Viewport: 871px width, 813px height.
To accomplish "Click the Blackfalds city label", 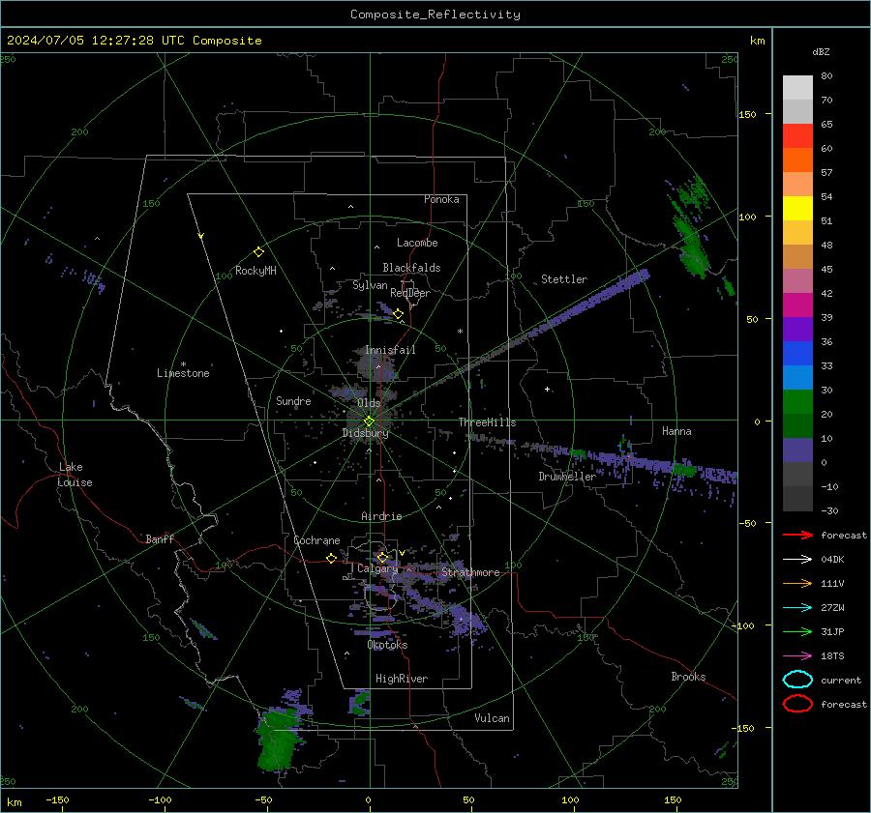I will click(411, 268).
